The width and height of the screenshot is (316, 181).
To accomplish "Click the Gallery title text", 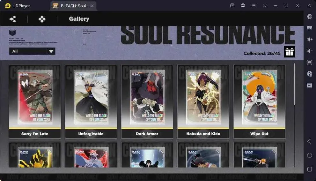I will (79, 19).
